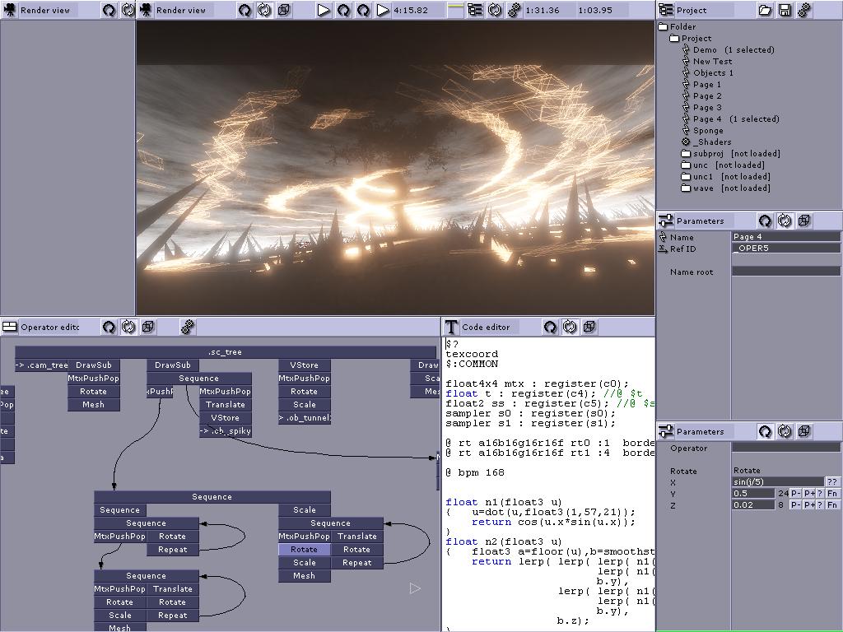843x632 pixels.
Task: Click the T icon on the Code editor header
Action: tap(451, 327)
